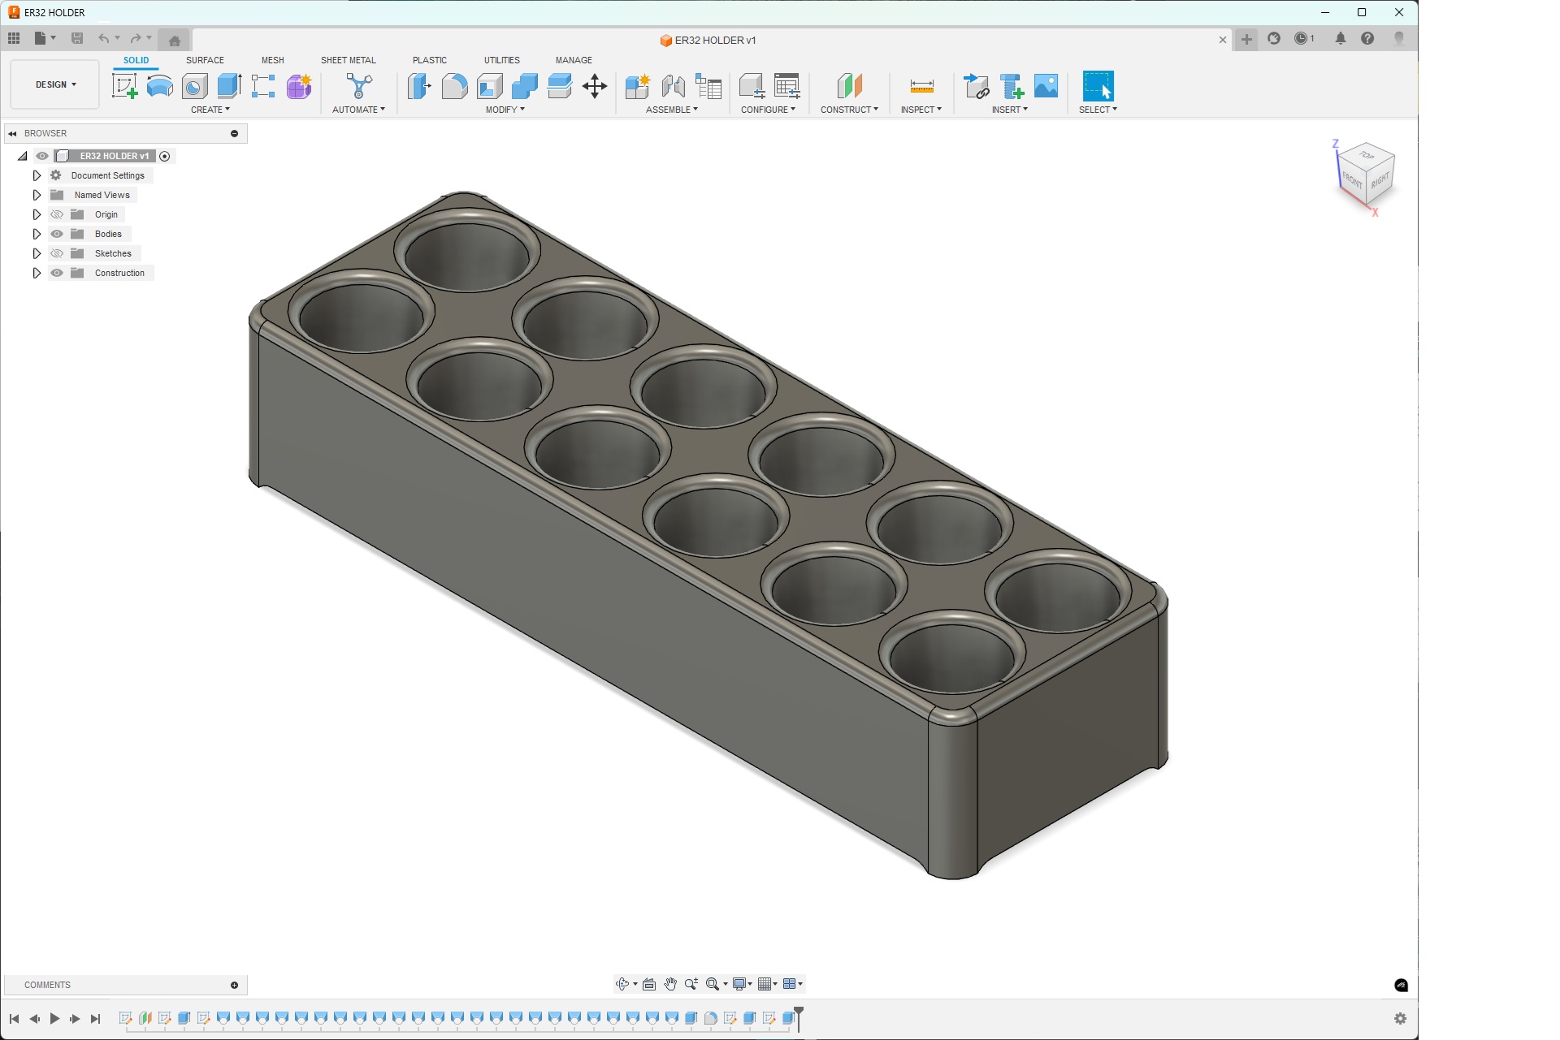
Task: Select the Joint tool in Assemble
Action: (x=673, y=86)
